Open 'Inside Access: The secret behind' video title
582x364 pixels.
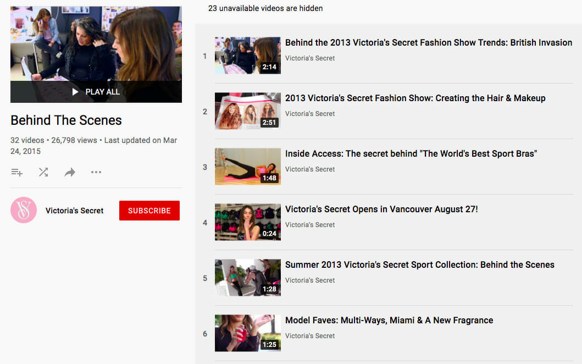(x=411, y=154)
